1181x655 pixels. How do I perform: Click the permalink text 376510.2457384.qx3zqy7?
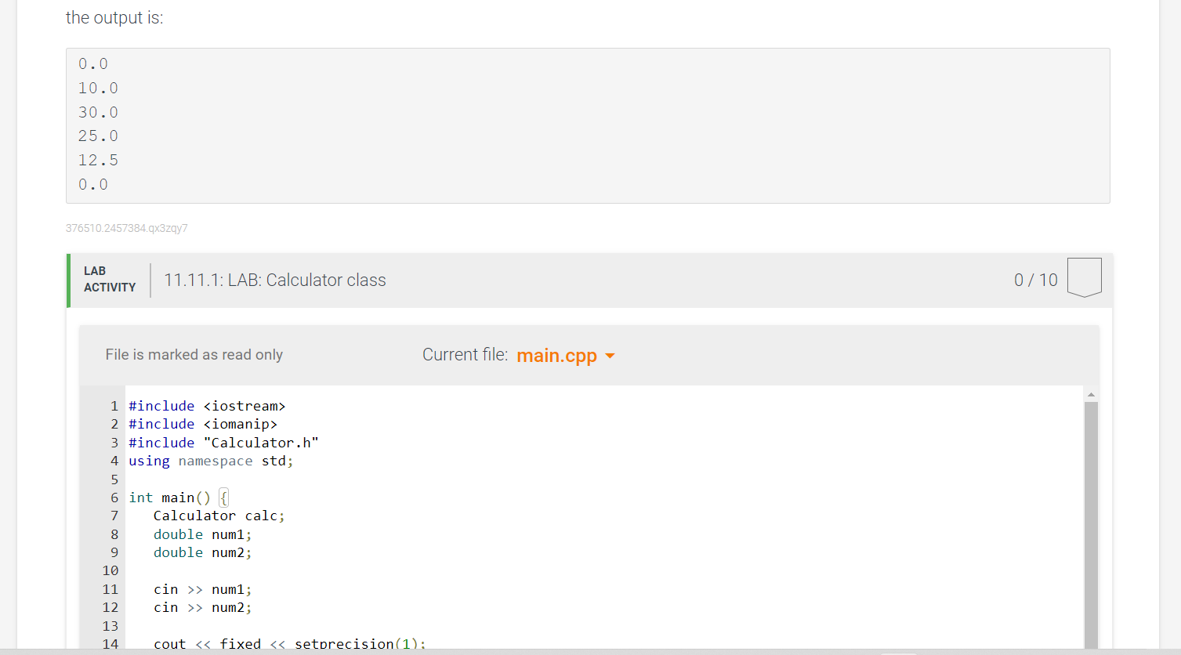click(126, 228)
